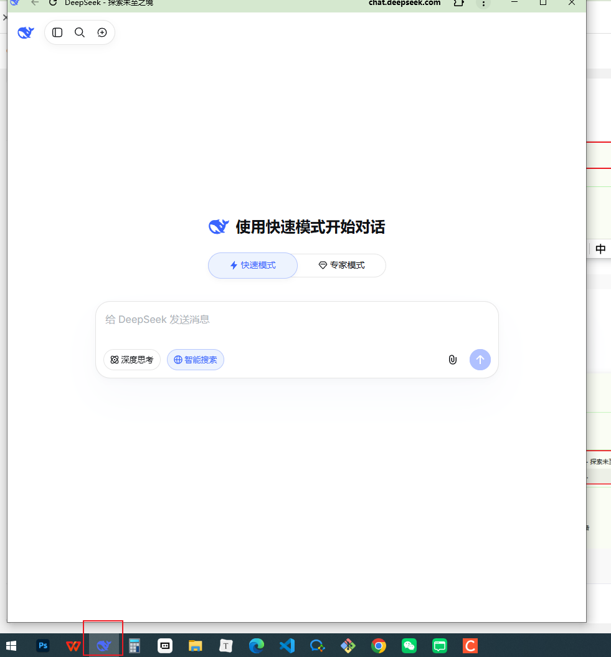
Task: Open WPS Office from taskbar
Action: [73, 646]
